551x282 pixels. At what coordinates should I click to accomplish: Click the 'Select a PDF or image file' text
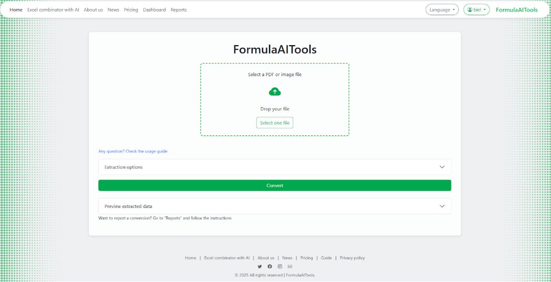point(275,75)
